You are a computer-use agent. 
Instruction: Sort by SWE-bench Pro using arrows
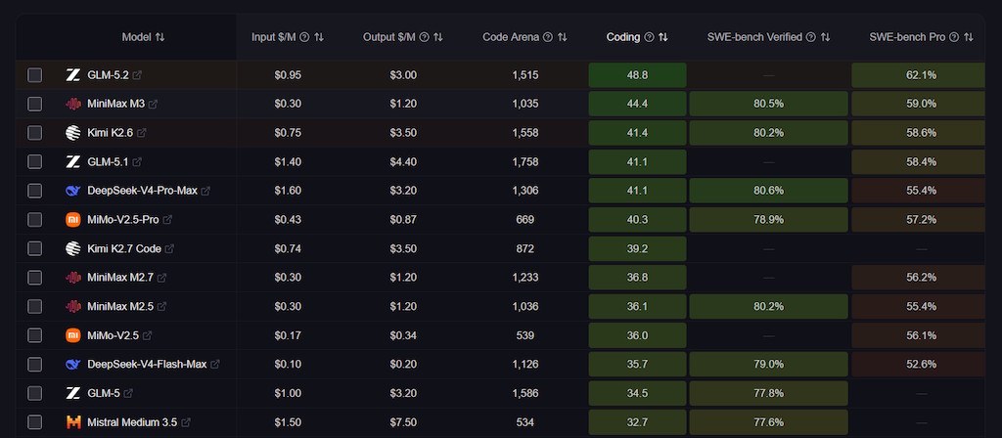[969, 37]
